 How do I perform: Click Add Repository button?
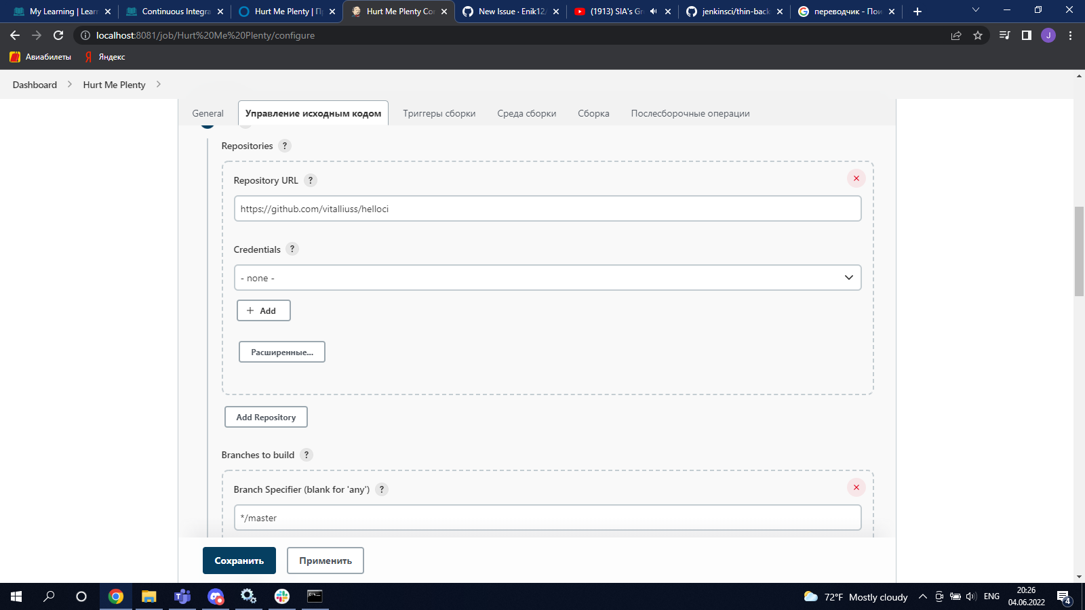click(x=266, y=417)
